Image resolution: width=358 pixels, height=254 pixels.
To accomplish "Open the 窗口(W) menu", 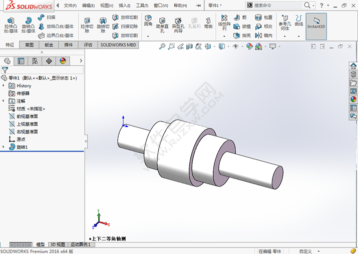I will tap(161, 5).
